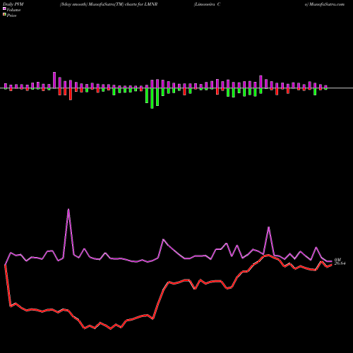Click the longest green bar below baseline
Viewport: 353px width, 353px height.
pyautogui.click(x=152, y=98)
